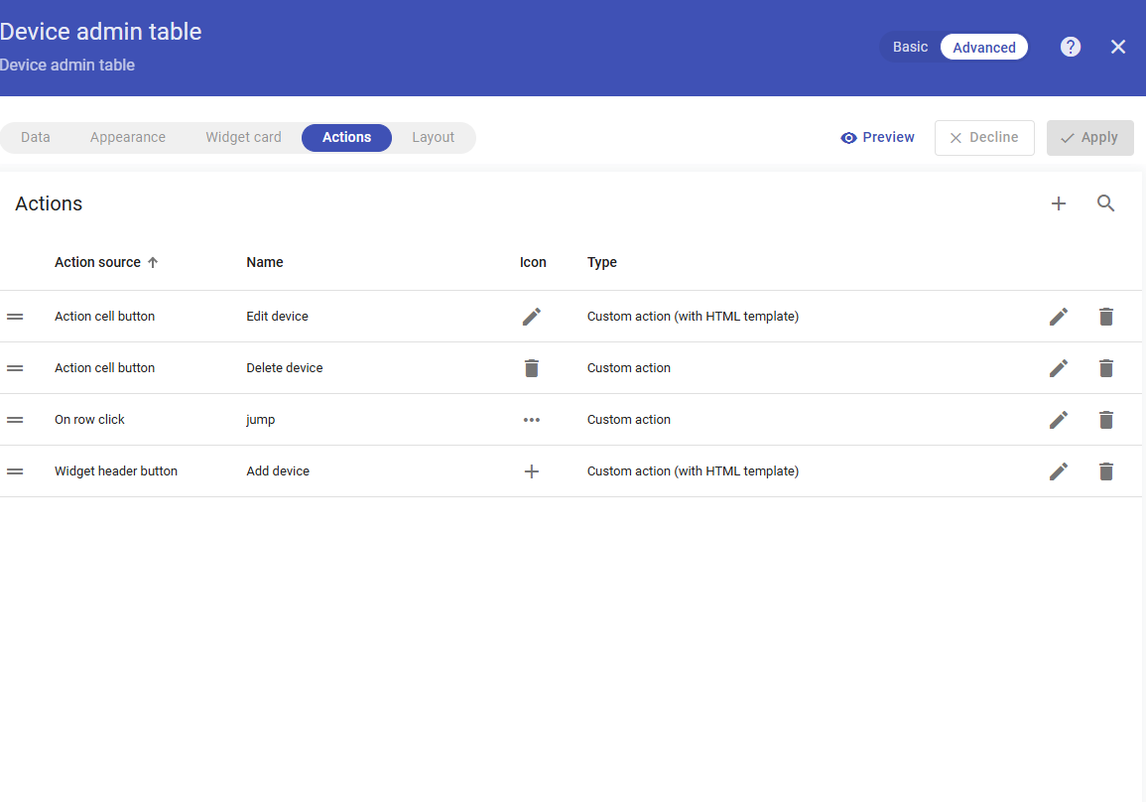The width and height of the screenshot is (1146, 802).
Task: Switch to the Appearance tab
Action: 128,138
